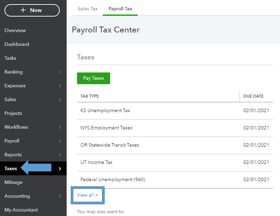280x216 pixels.
Task: Click the Pay Taxes button
Action: [93, 78]
